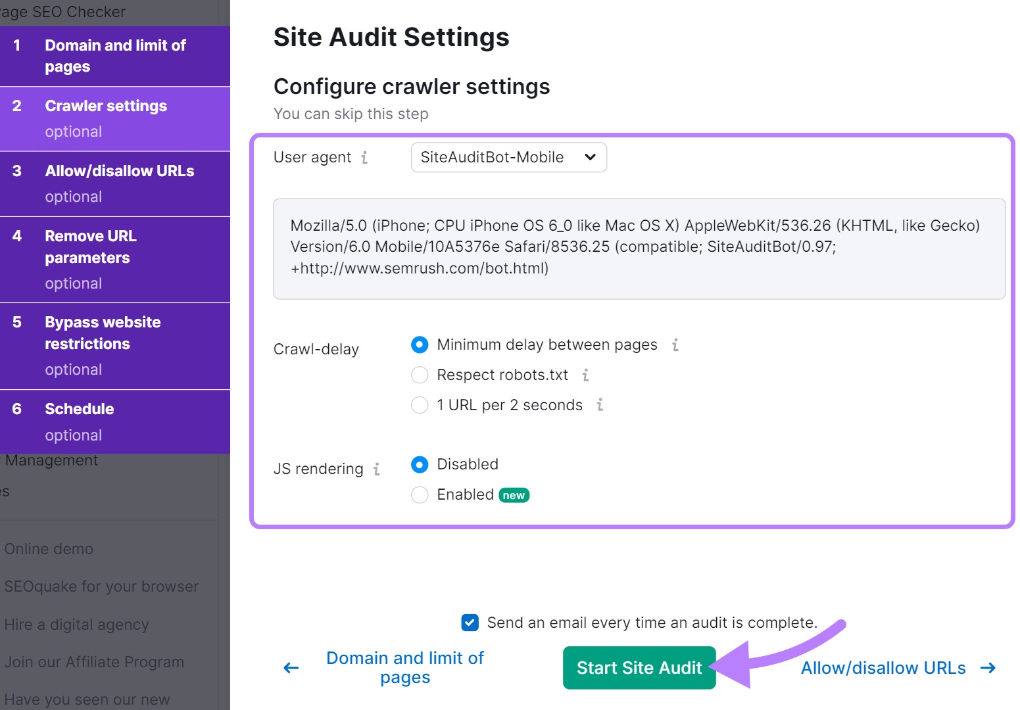Start the site audit
Screen dimensions: 1020x710
click(639, 667)
